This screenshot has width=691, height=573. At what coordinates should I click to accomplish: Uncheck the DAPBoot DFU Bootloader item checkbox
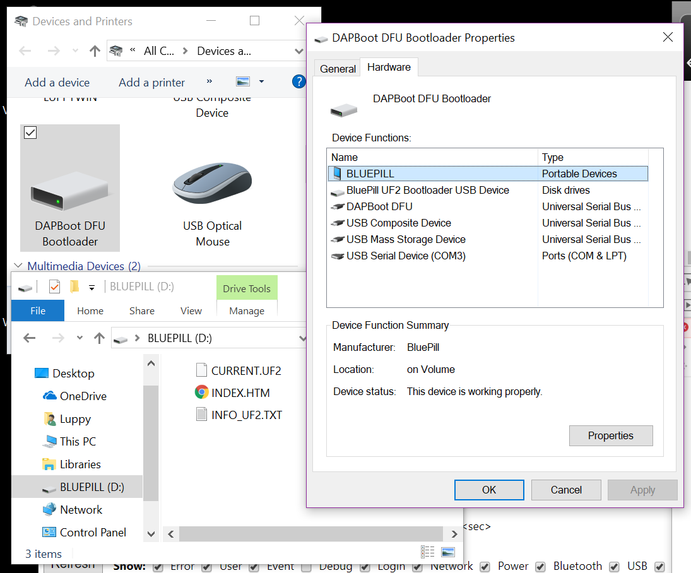point(30,133)
